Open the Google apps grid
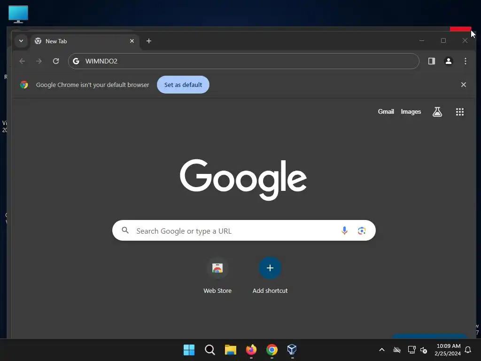The width and height of the screenshot is (481, 361). (x=459, y=112)
